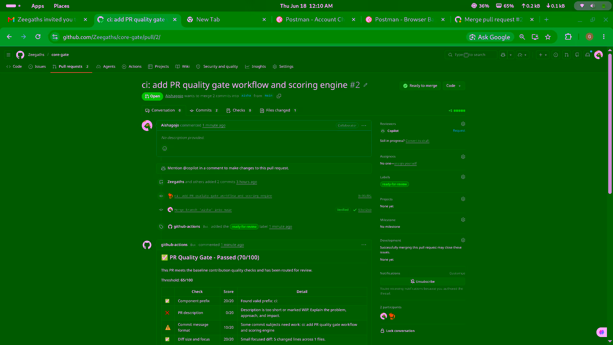Click the Ask Google button
The width and height of the screenshot is (613, 345).
pos(490,37)
